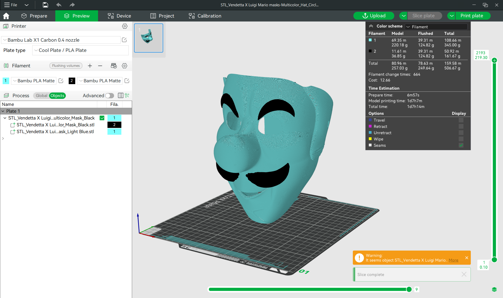Open the process parameter comparison icon
The width and height of the screenshot is (503, 298).
tap(127, 95)
